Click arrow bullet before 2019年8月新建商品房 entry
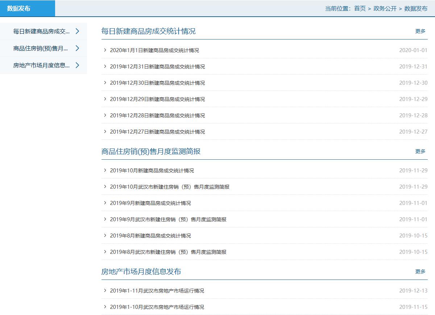435x315 pixels. [x=105, y=235]
